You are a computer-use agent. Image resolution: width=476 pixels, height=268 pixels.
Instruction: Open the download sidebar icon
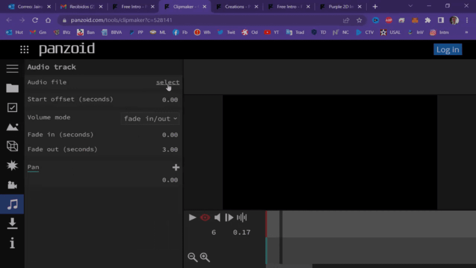click(x=12, y=223)
